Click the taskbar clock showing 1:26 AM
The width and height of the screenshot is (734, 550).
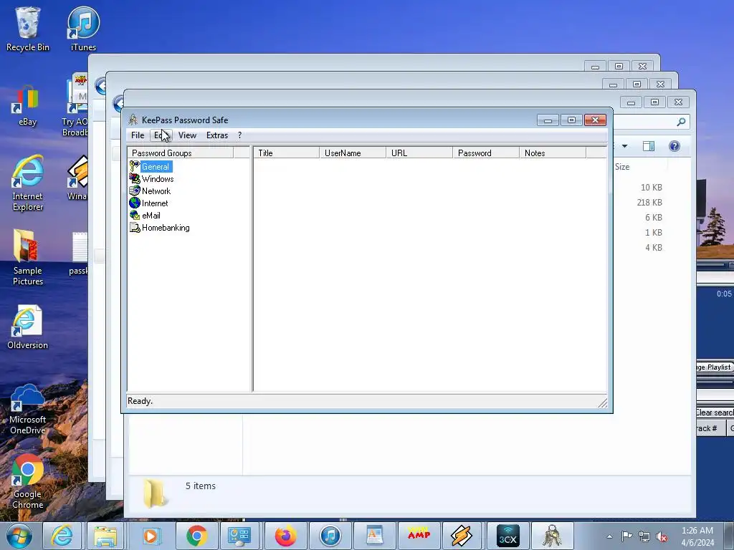click(x=697, y=536)
